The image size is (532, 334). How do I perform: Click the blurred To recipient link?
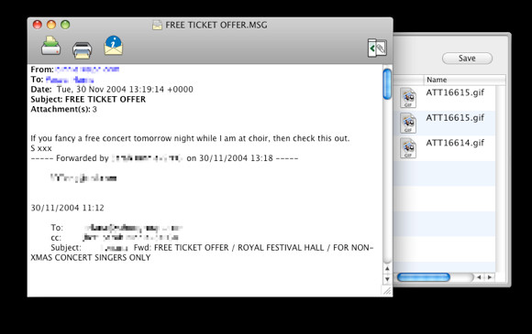click(x=70, y=80)
